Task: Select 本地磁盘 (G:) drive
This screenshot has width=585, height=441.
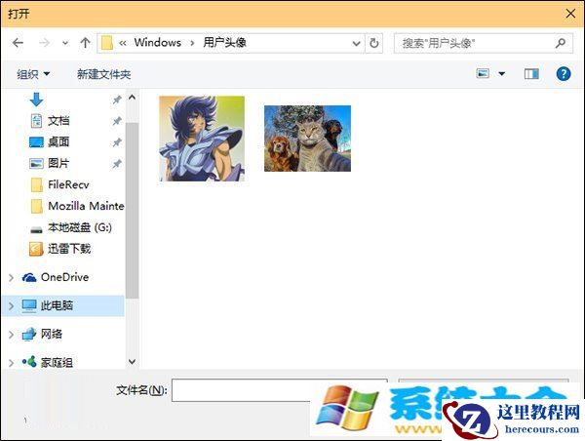Action: pos(80,227)
